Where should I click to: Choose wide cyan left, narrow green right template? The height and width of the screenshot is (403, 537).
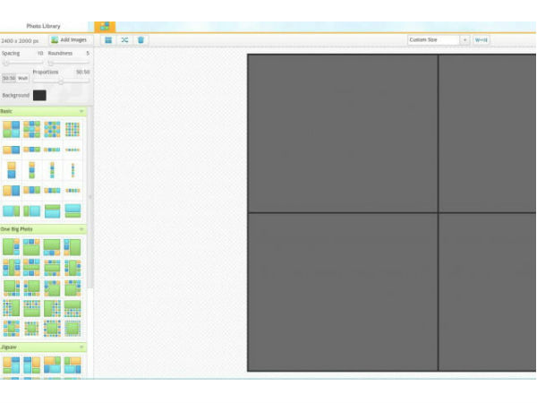[x=12, y=210]
